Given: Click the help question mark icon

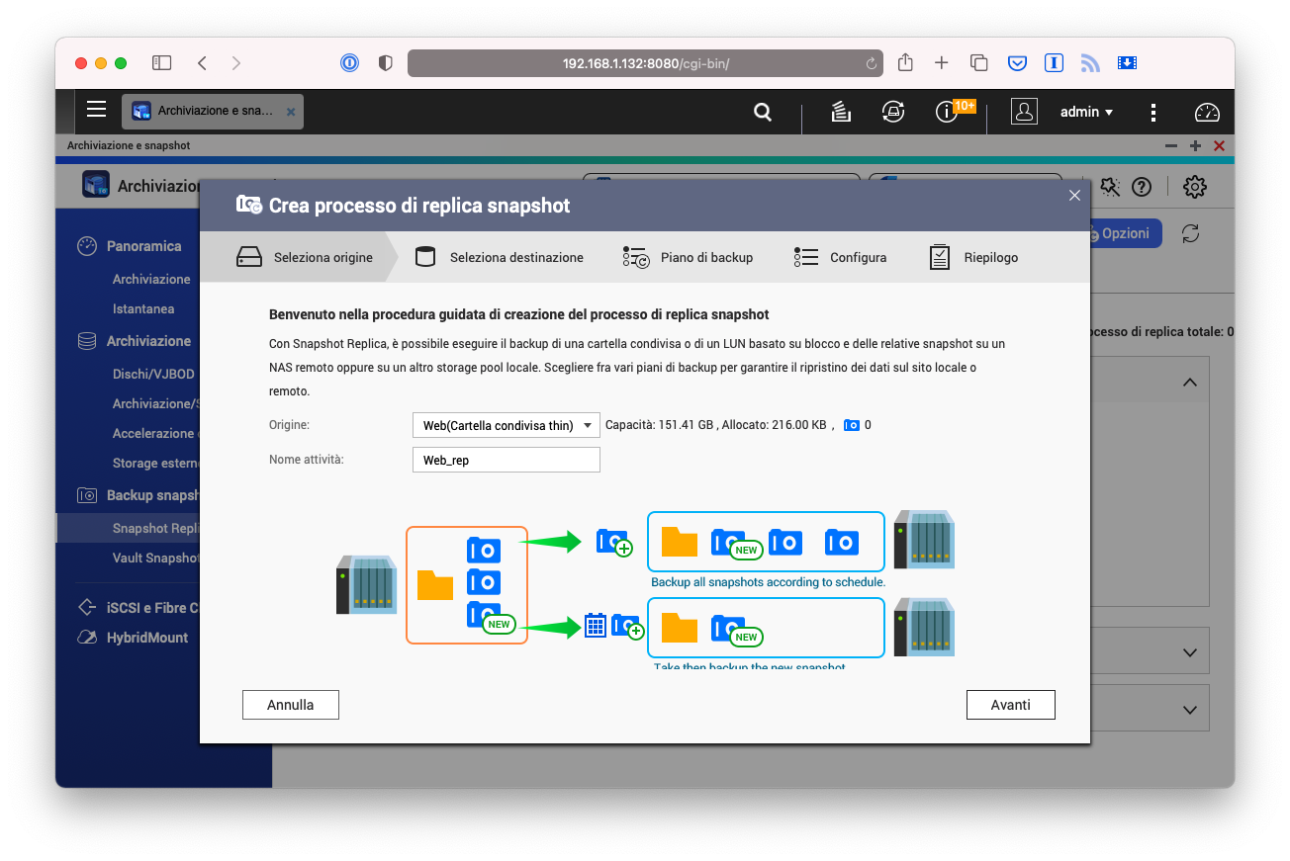Looking at the screenshot, I should point(1142,186).
